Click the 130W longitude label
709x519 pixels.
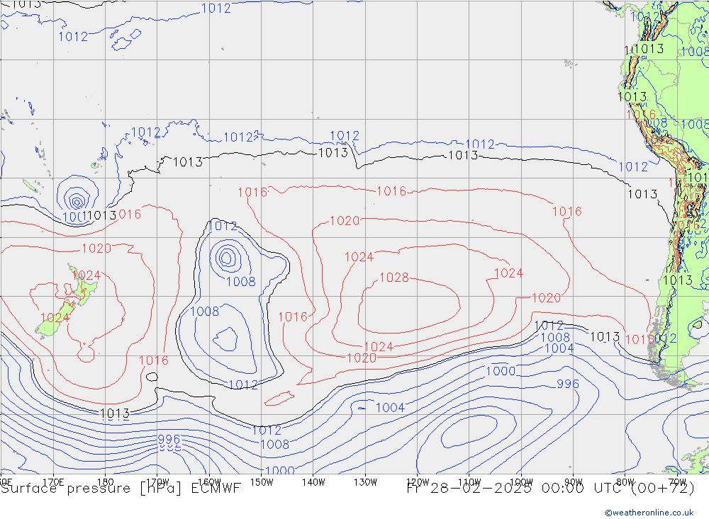(365, 482)
